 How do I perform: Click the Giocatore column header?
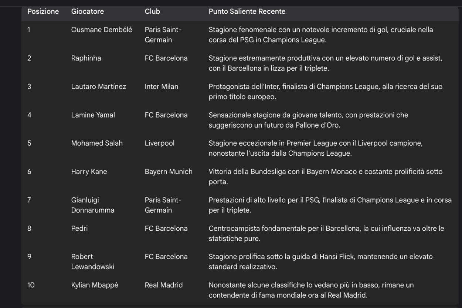[88, 11]
